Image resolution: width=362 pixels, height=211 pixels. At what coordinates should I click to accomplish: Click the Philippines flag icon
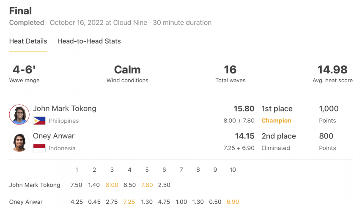point(39,121)
